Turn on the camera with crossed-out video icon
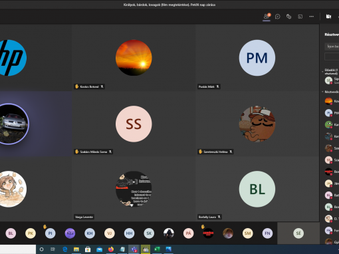339x254 pixels. (328, 17)
